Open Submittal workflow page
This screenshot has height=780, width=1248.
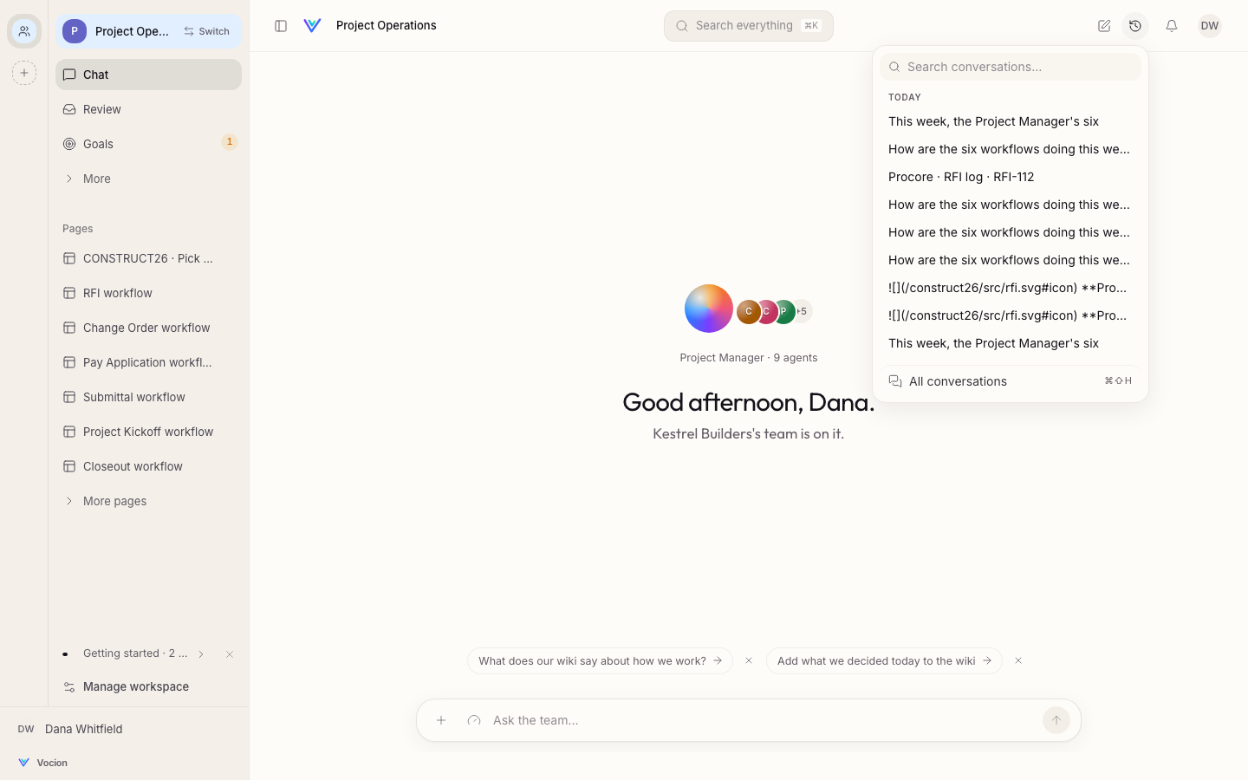coord(148,397)
